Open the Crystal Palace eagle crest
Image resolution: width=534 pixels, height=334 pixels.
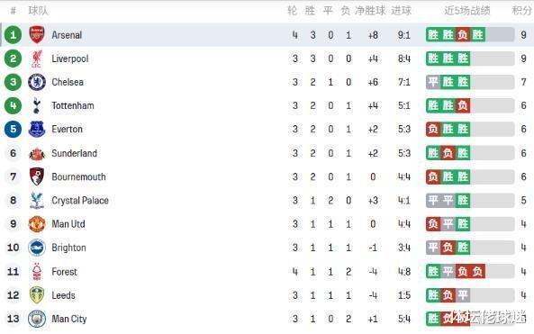coord(37,200)
